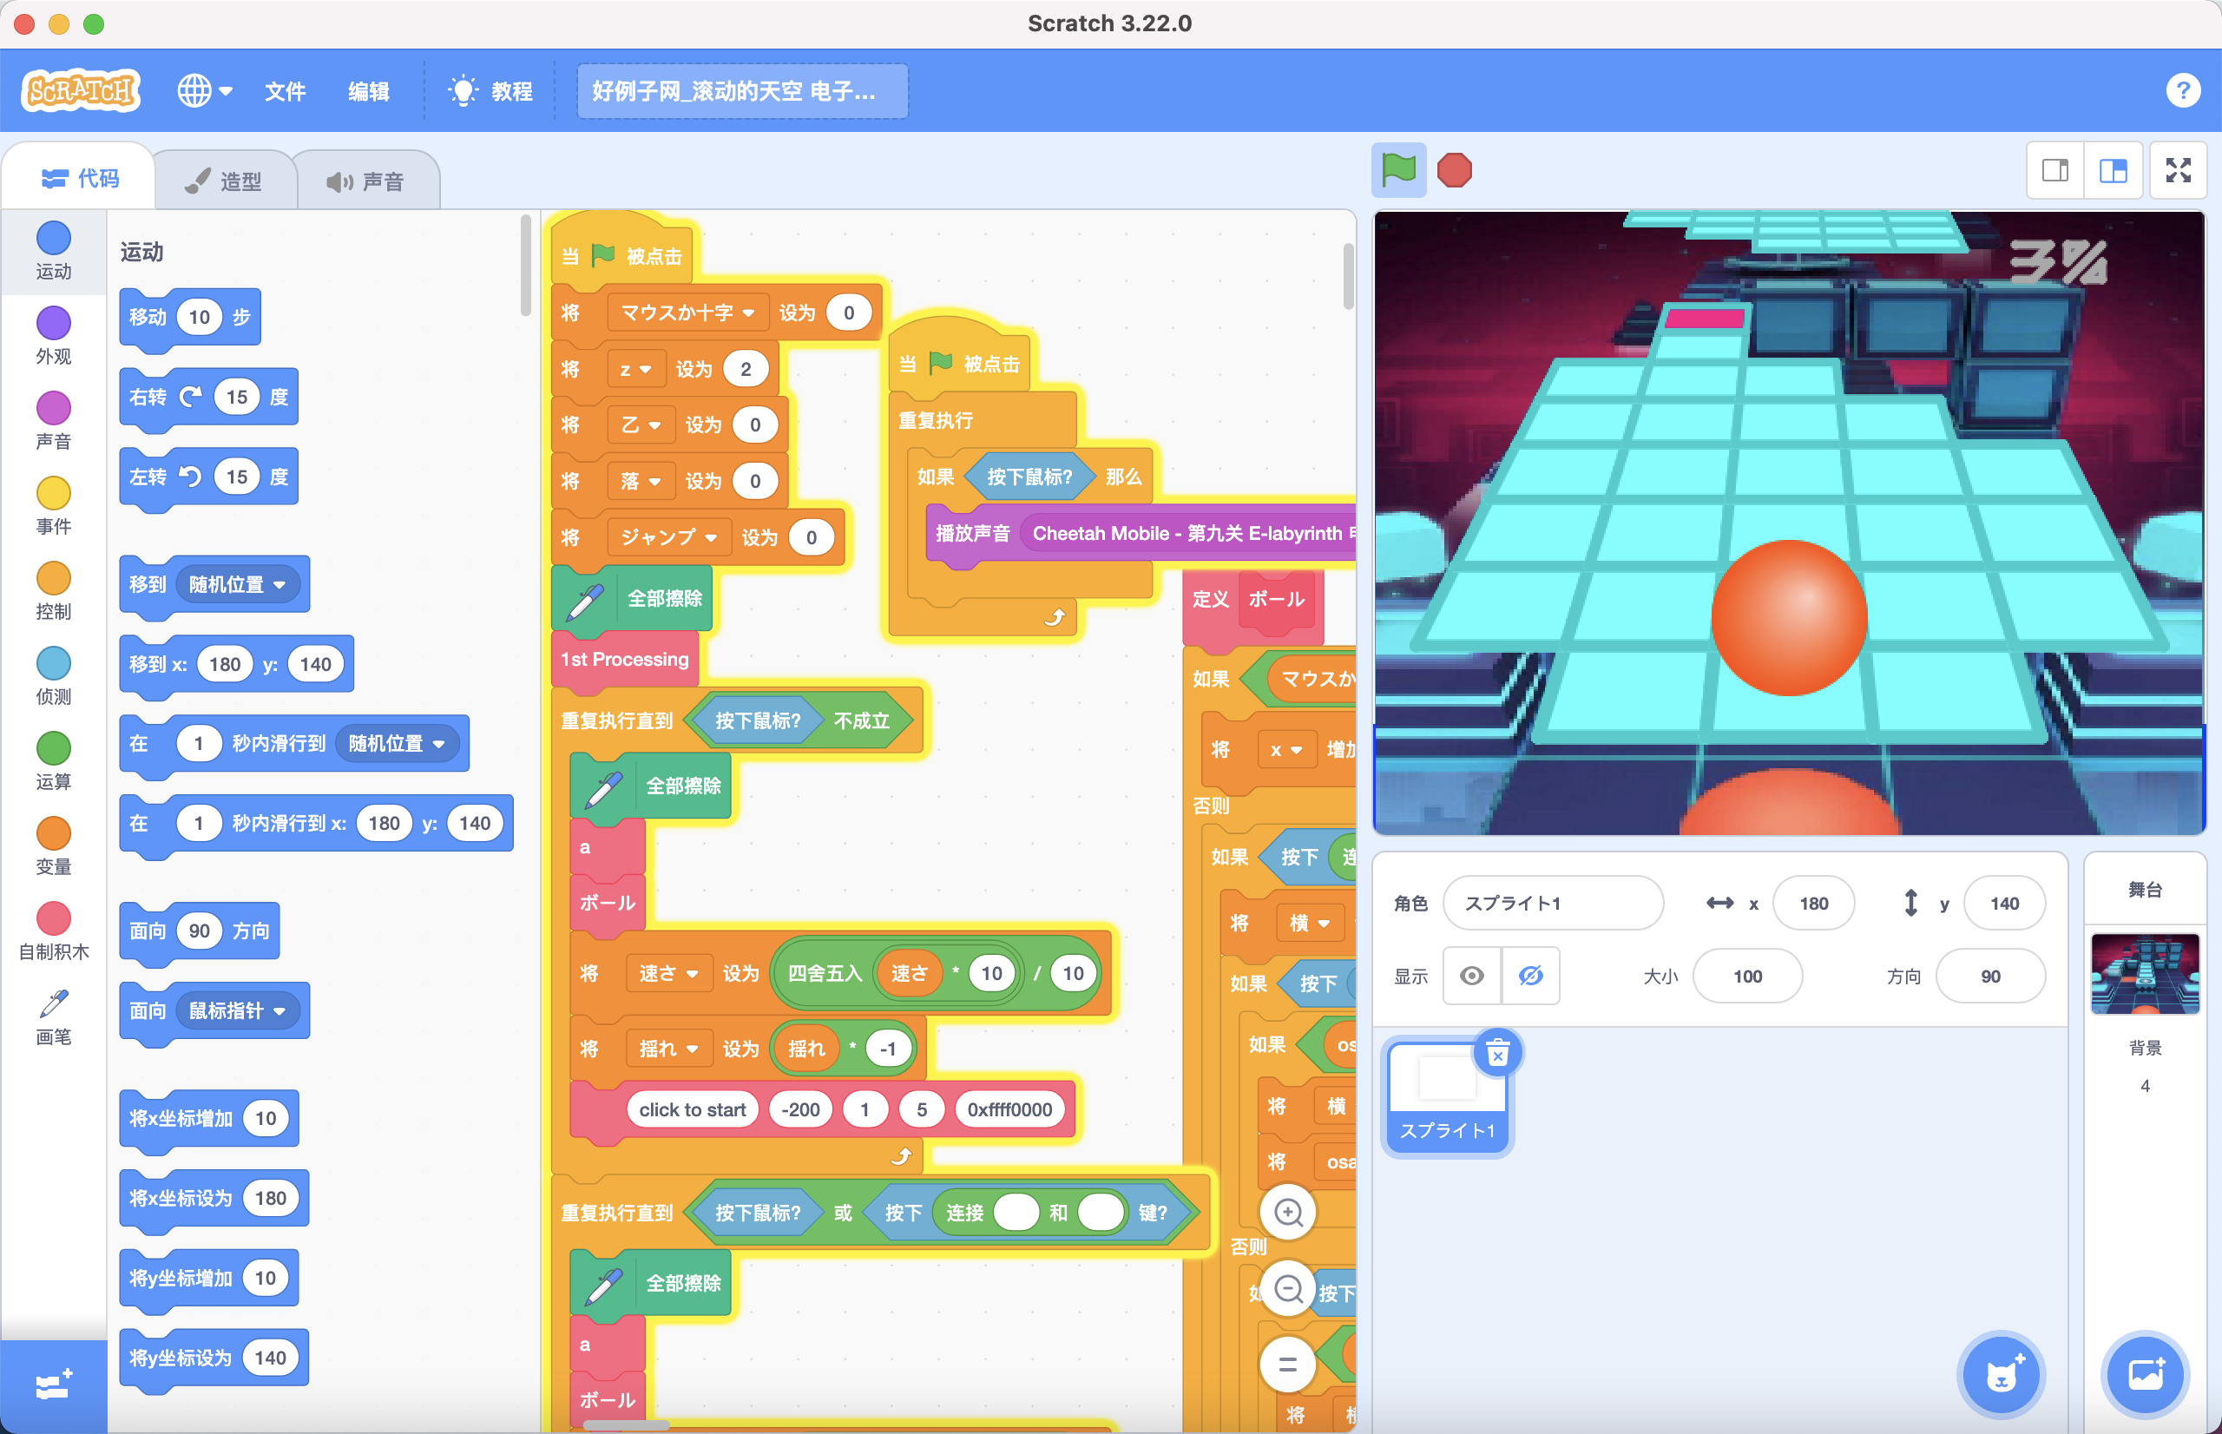Switch to small stage layout
This screenshot has width=2222, height=1434.
(2055, 170)
